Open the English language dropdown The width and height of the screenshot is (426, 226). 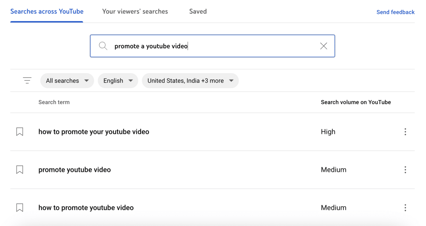[118, 81]
